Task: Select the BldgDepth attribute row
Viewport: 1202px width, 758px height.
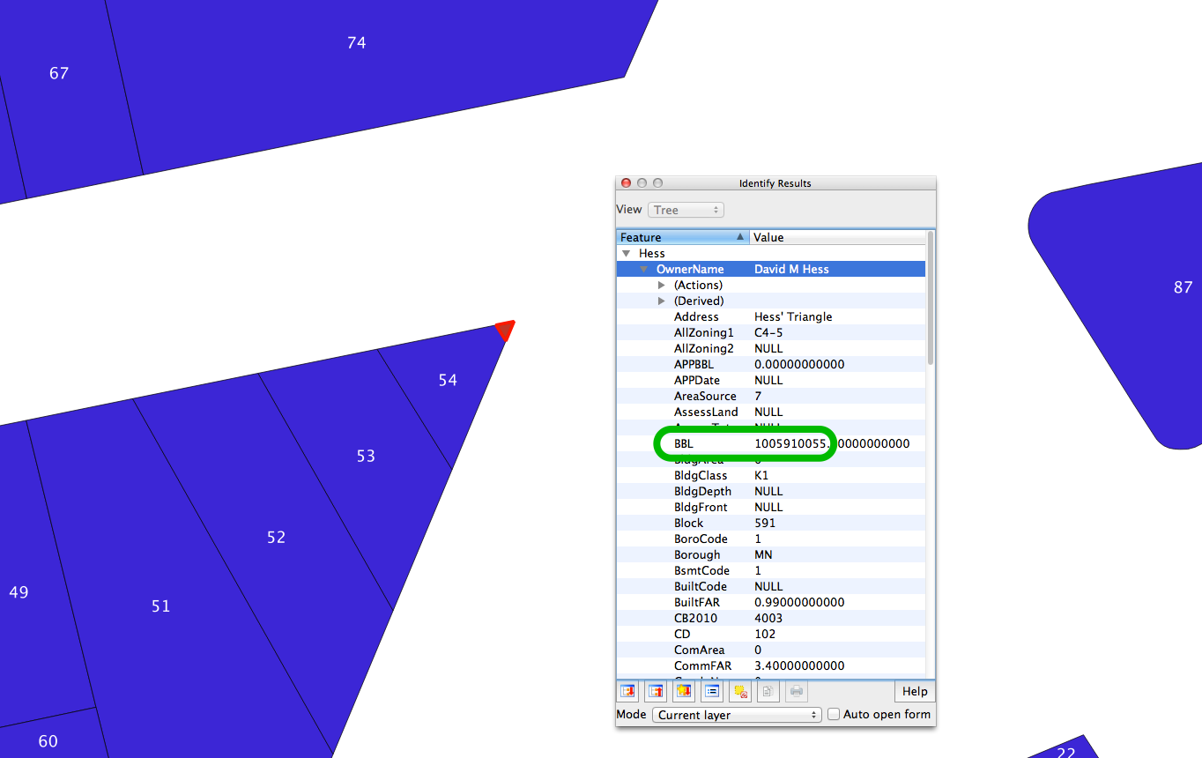Action: 771,492
